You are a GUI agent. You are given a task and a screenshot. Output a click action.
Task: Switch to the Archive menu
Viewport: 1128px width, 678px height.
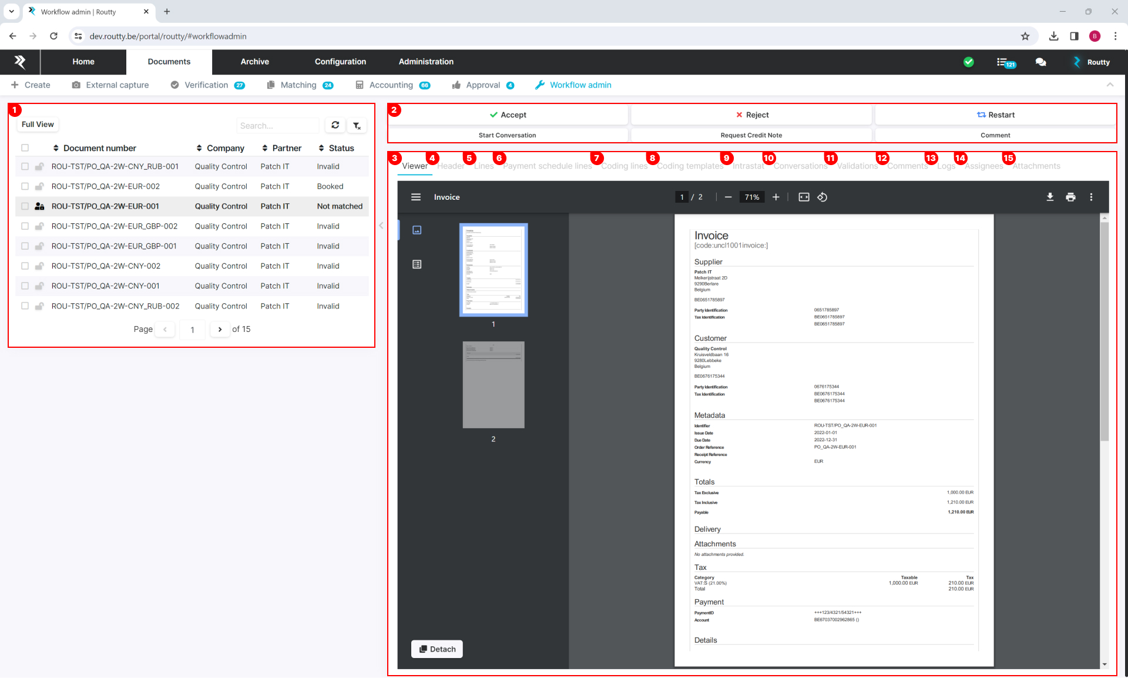point(254,62)
